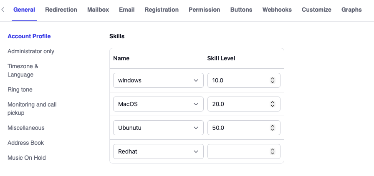Select Ring tone in the sidebar
This screenshot has height=176, width=374.
coord(20,89)
